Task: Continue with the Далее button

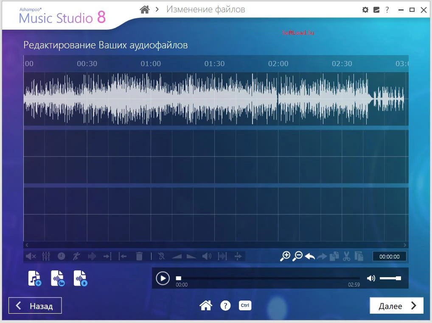Action: point(396,305)
